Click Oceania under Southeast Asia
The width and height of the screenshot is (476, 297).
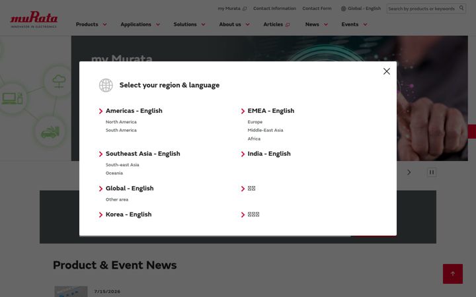[x=114, y=173]
